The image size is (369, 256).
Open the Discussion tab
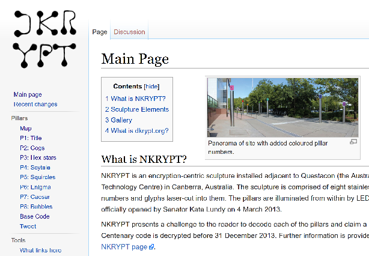(x=129, y=32)
